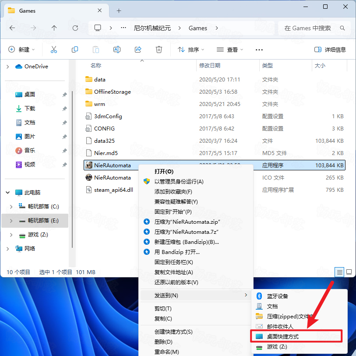Go up one folder level arrow
Image resolution: width=356 pixels, height=356 pixels.
[54, 28]
